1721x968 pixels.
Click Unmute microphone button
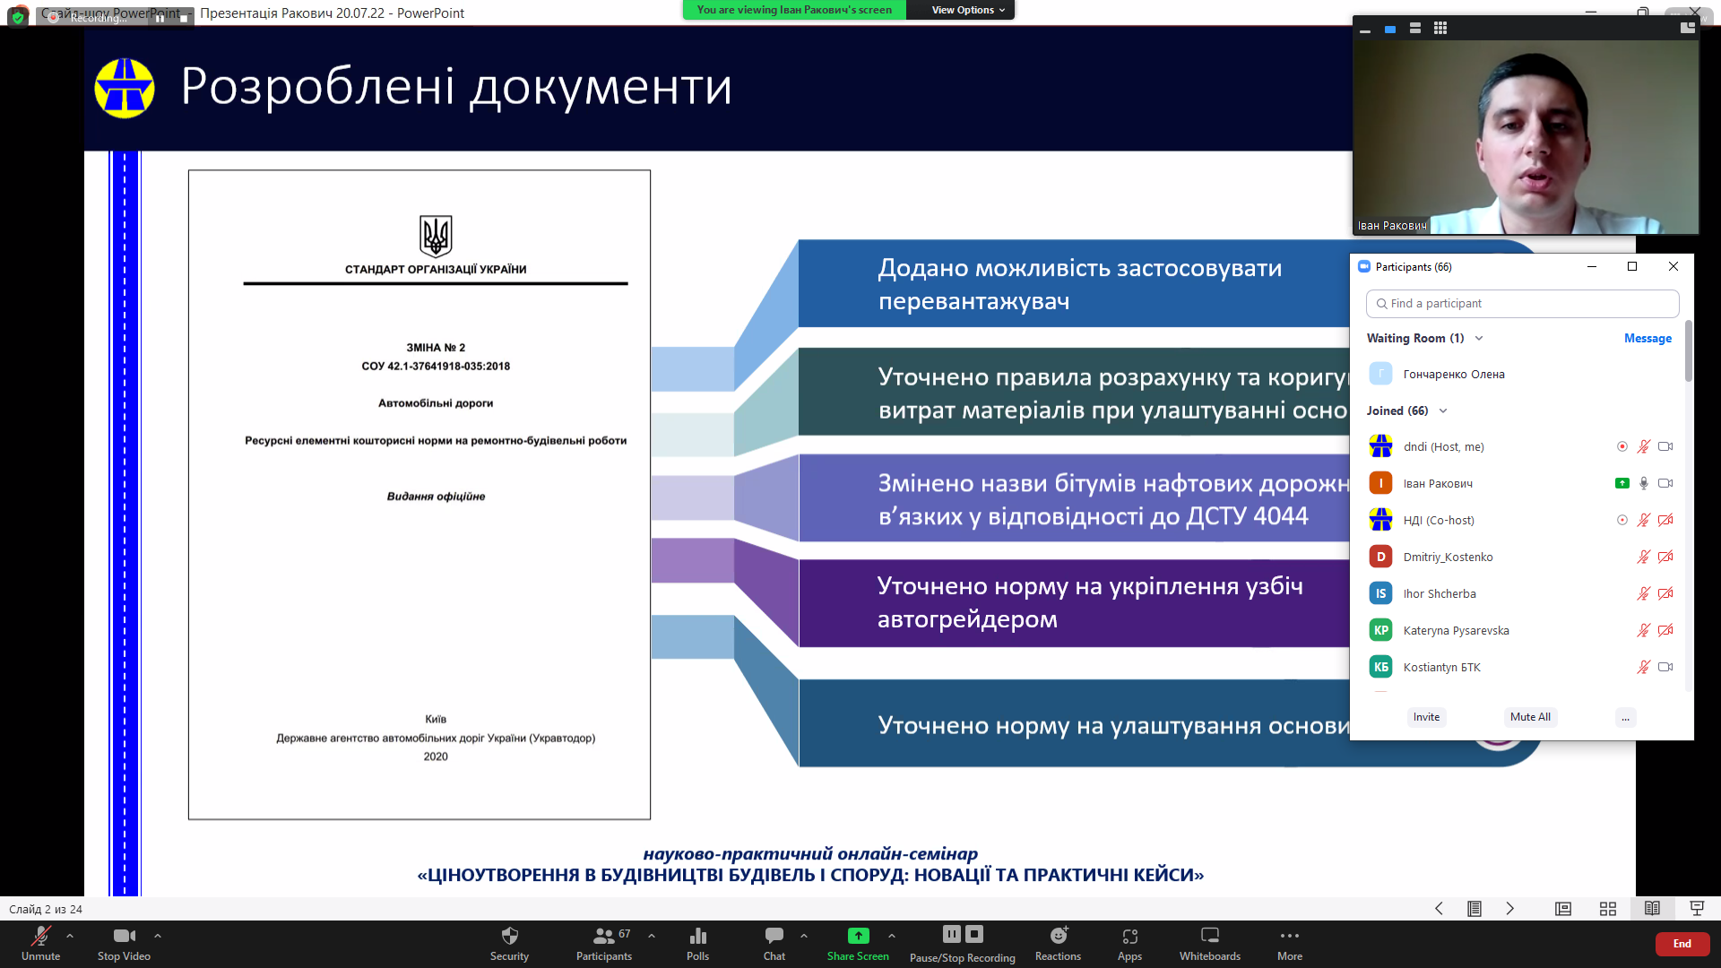(x=40, y=936)
